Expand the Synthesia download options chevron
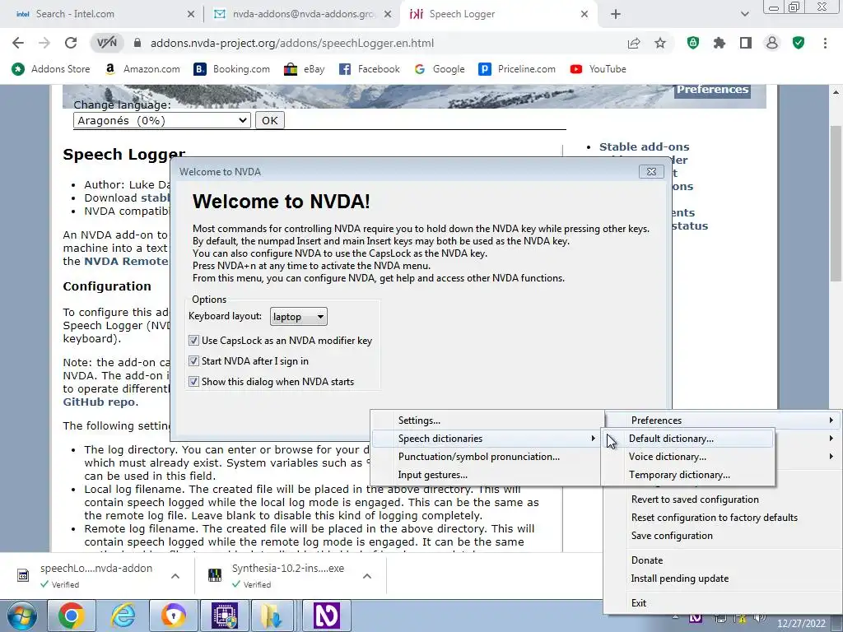Viewport: 843px width, 632px height. (366, 575)
